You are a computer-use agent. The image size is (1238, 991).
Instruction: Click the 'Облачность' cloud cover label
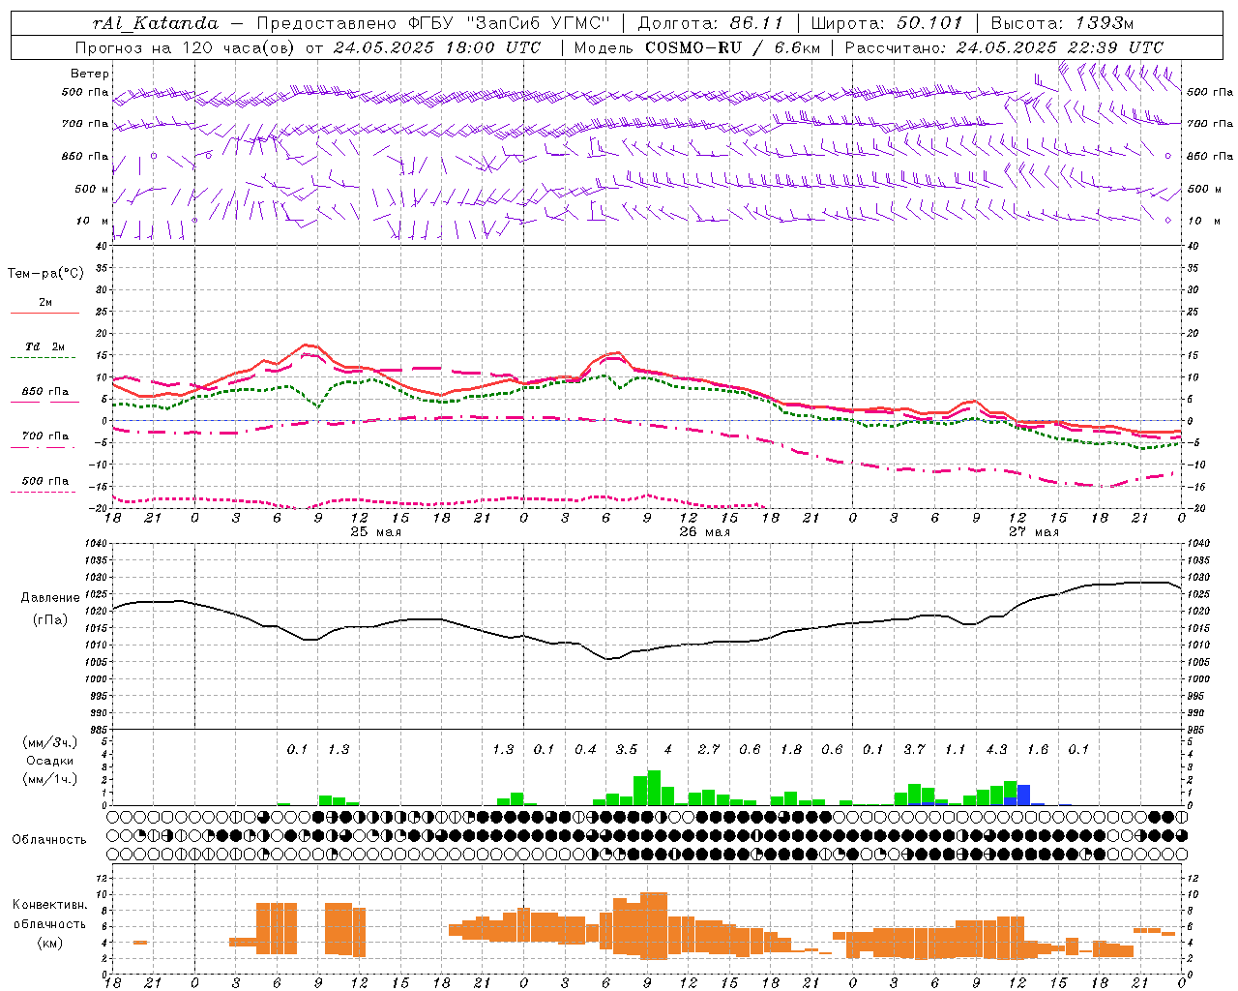pos(49,840)
